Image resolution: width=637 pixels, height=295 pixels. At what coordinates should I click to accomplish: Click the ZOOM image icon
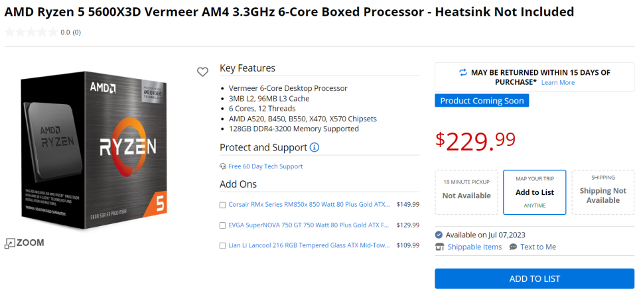10,243
